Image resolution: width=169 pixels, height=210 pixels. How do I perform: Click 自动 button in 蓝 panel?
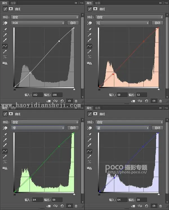point(157,128)
